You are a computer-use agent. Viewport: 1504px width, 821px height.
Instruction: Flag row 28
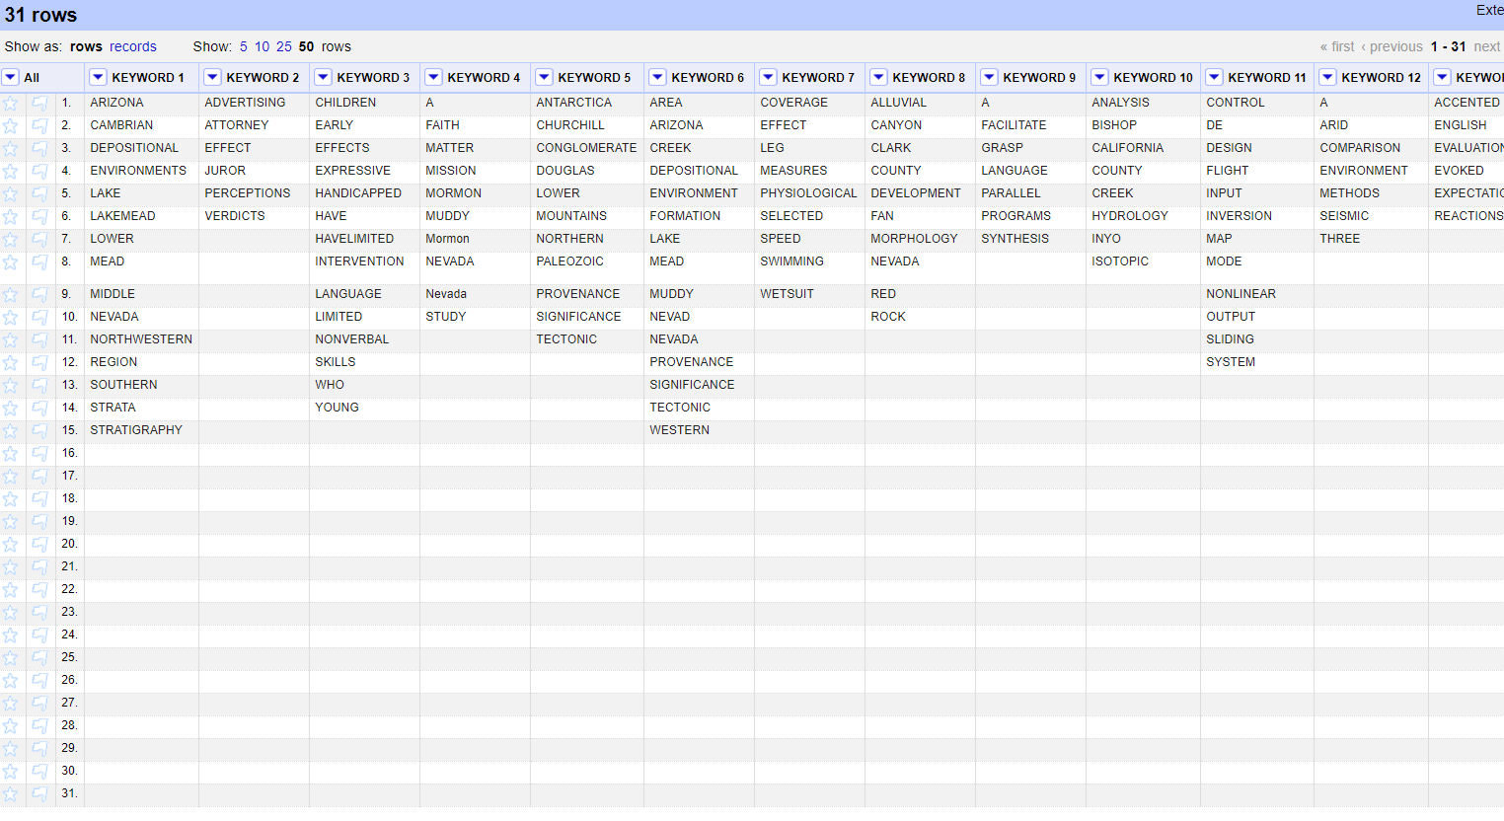[x=39, y=725]
